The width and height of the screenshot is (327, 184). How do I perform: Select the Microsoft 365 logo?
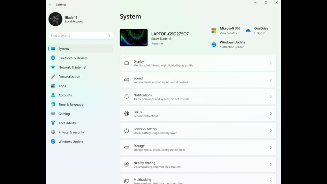point(214,30)
